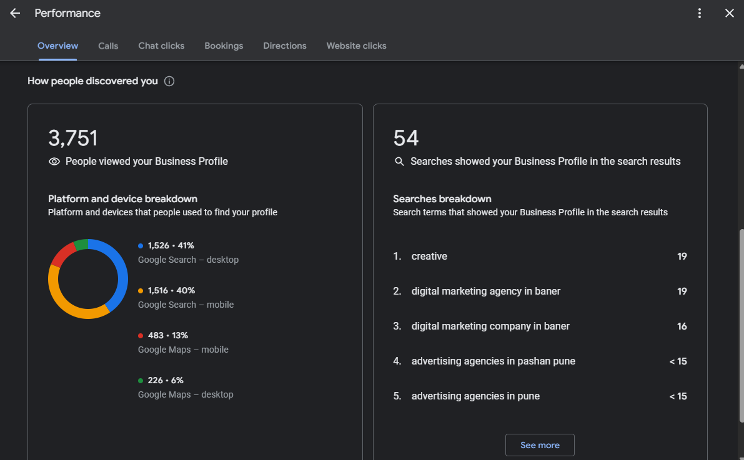Screen dimensions: 744x460
Task: Switch to the Calls tab
Action: click(x=108, y=46)
